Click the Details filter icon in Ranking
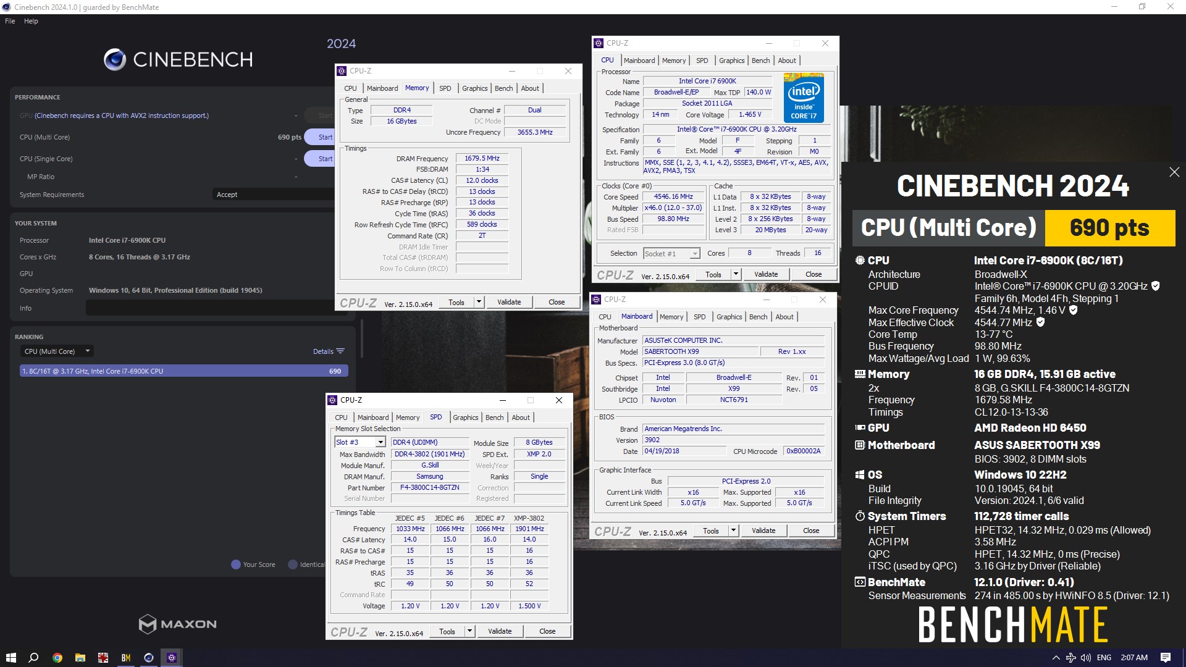 [340, 351]
